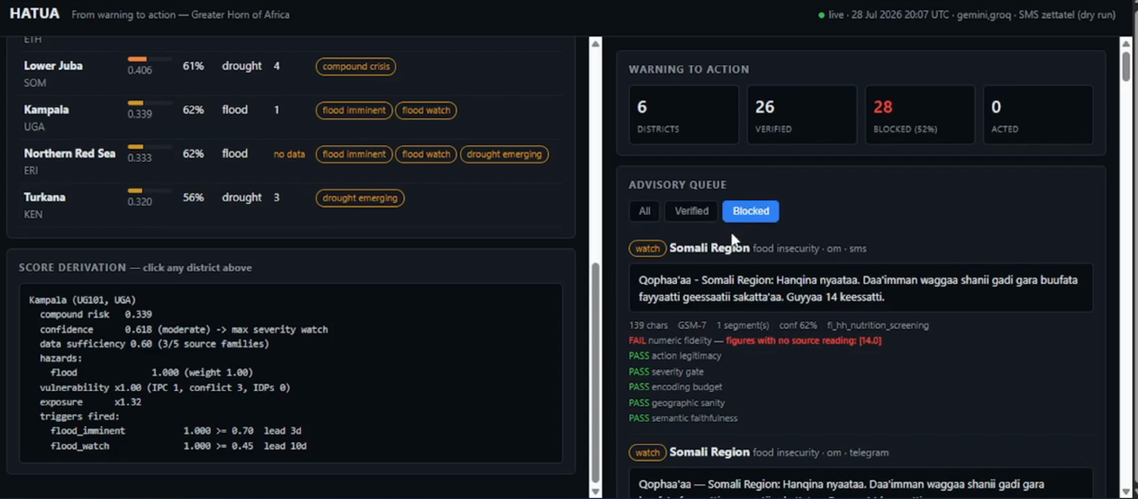Viewport: 1138px width, 499px height.
Task: Click the 'no data' value for Northern Red Sea
Action: 289,154
